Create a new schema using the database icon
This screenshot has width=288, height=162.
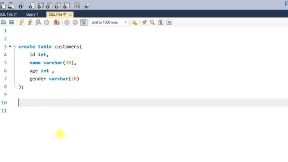pyautogui.click(x=32, y=5)
